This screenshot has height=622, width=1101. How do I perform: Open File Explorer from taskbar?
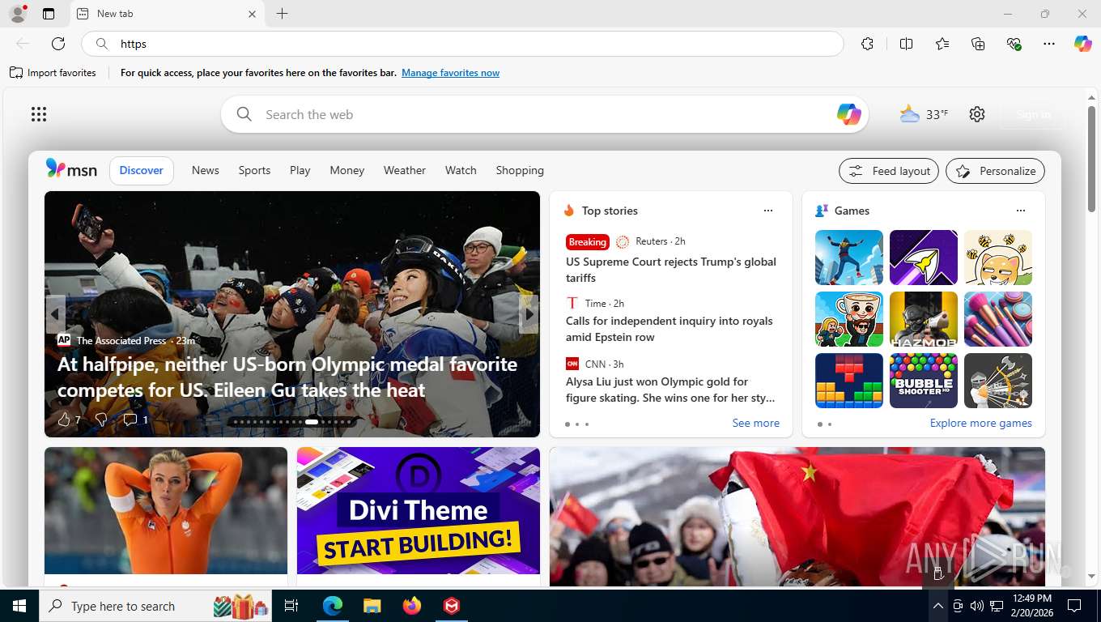[372, 606]
